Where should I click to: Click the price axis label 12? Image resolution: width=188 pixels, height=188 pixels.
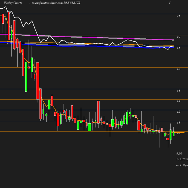179,112
